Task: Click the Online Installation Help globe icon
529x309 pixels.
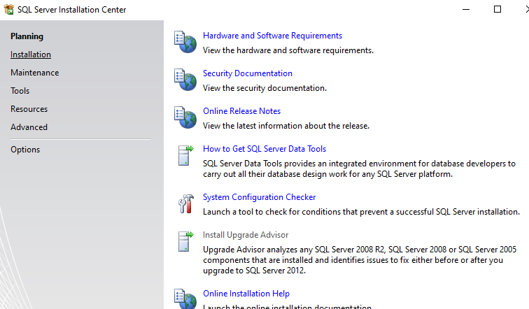Action: [x=185, y=299]
